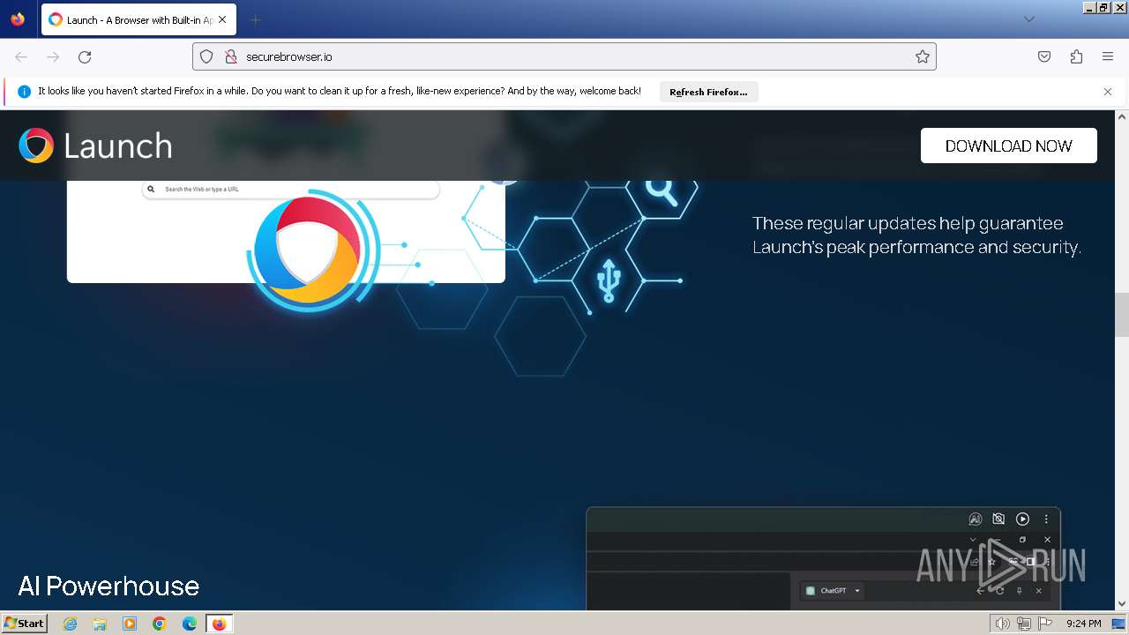Close the Launch browser tab

[222, 19]
